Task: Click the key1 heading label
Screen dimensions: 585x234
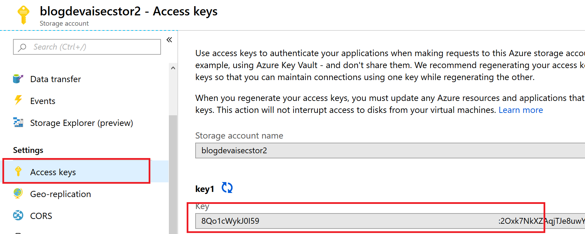Action: [204, 188]
